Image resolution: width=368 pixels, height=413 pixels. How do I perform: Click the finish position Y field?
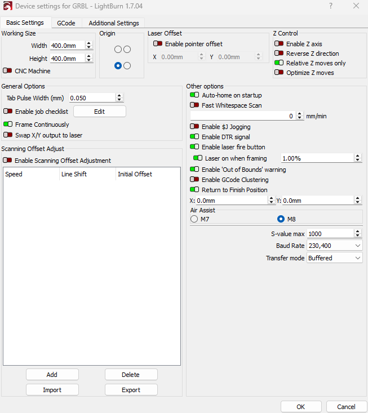[x=318, y=201]
